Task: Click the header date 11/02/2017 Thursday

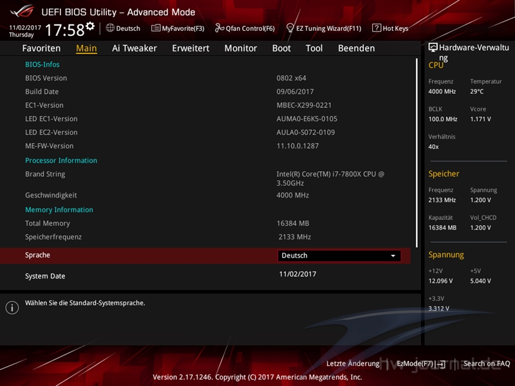Action: click(x=25, y=31)
